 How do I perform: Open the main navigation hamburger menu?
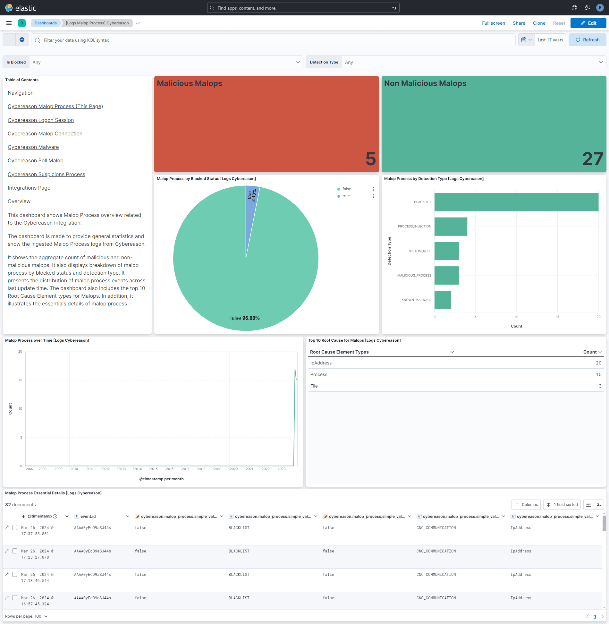pyautogui.click(x=9, y=23)
